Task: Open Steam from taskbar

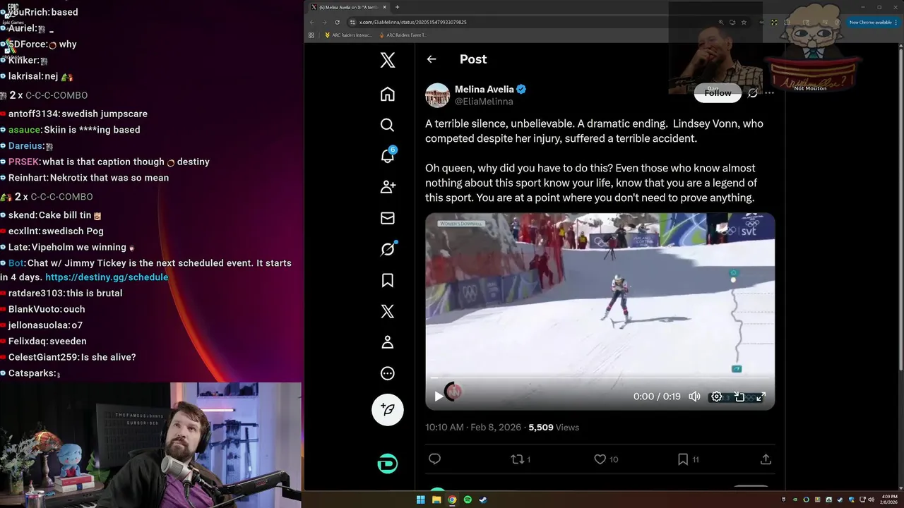Action: click(483, 500)
